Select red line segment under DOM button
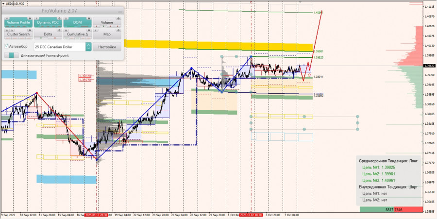 pos(84,26)
